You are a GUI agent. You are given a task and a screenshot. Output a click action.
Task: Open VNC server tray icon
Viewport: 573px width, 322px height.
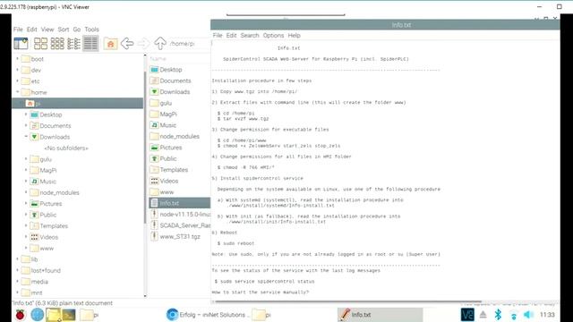pos(467,315)
